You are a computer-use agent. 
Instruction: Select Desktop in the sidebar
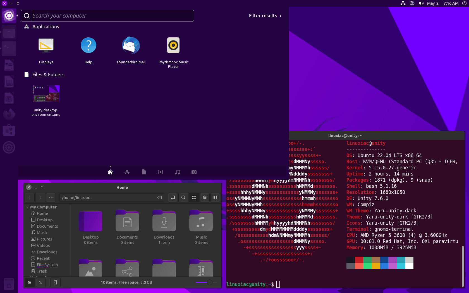point(45,220)
